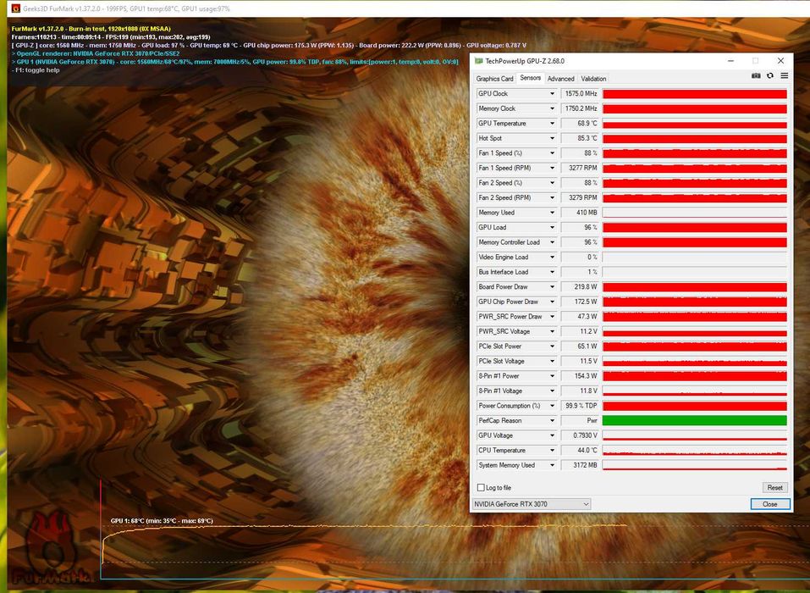Click the GPU Chip Power Draw value 172.5 W
This screenshot has width=810, height=593.
580,302
